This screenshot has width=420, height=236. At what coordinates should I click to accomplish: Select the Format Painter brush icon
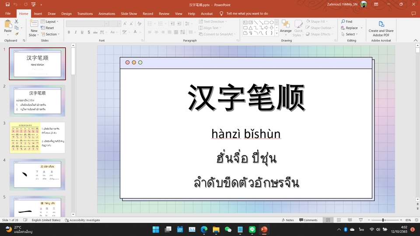pos(17,34)
